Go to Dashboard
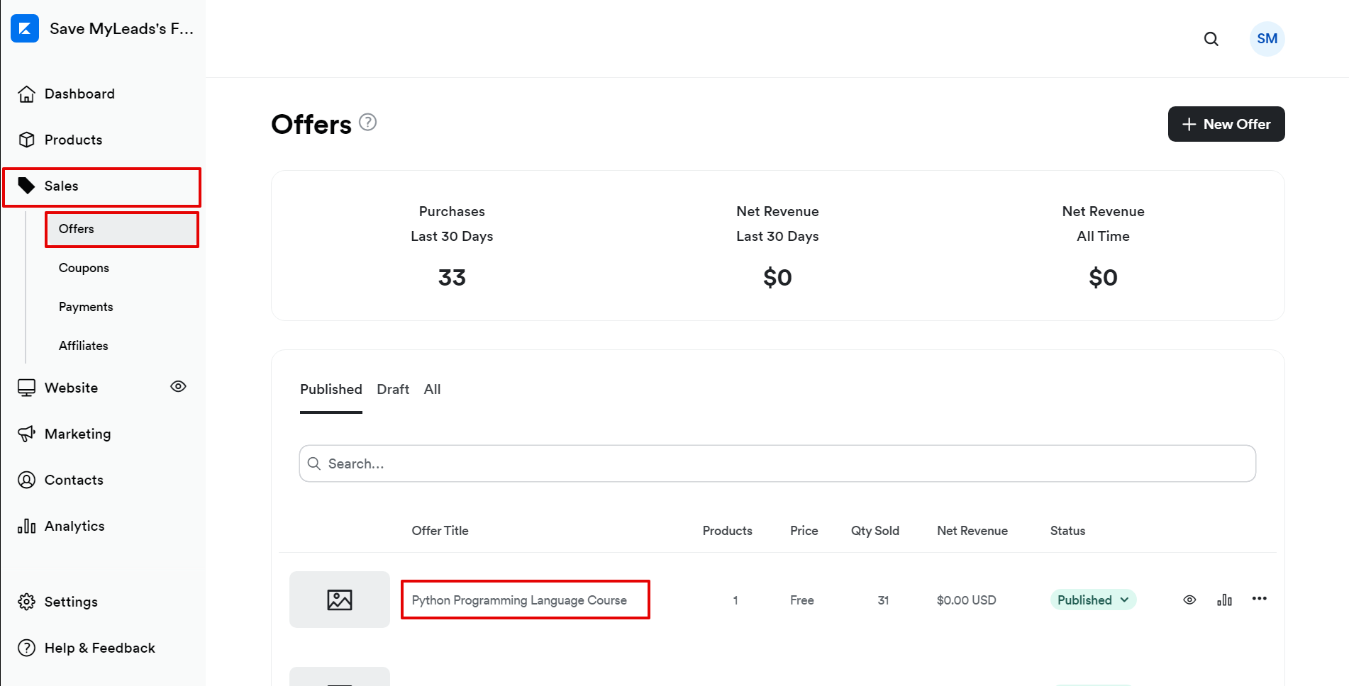Screen dimensions: 1349x686 point(79,94)
